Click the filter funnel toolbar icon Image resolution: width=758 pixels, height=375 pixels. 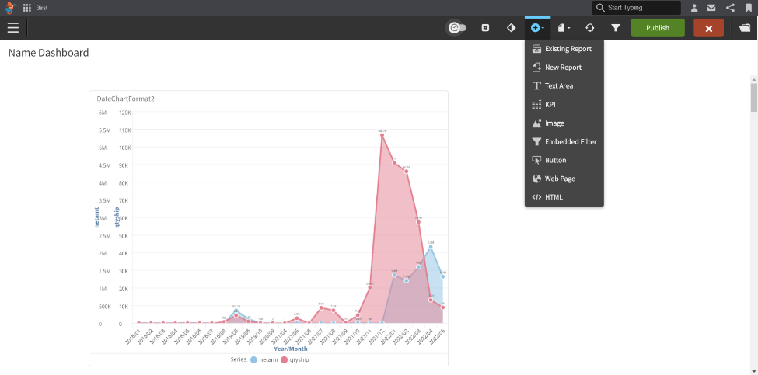[x=616, y=28]
